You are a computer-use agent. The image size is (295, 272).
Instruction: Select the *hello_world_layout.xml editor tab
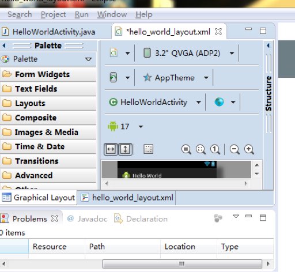pyautogui.click(x=168, y=32)
